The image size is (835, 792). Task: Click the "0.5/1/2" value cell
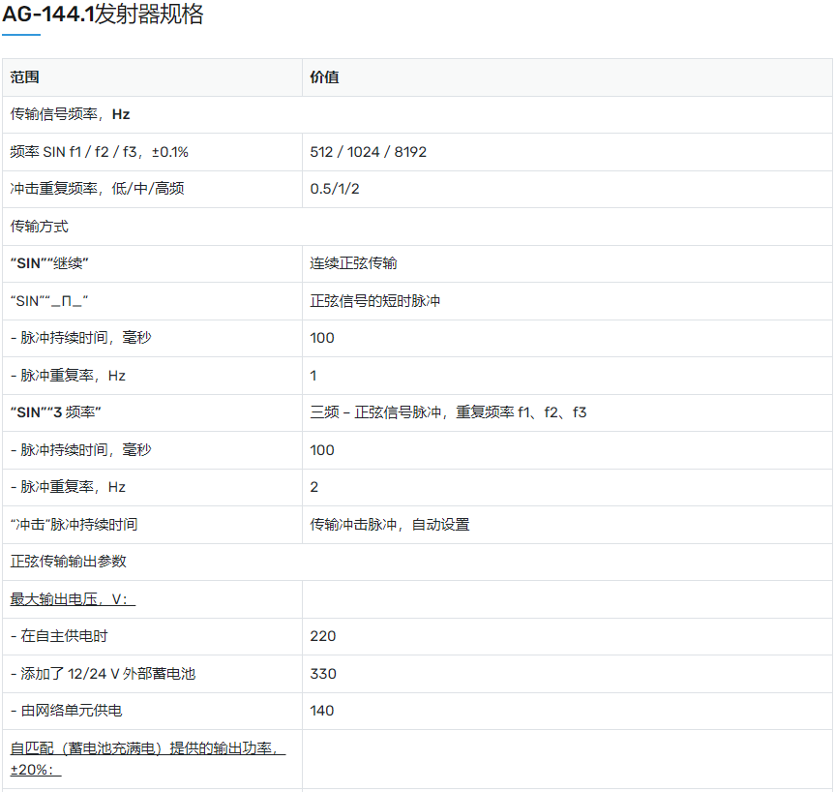click(335, 189)
